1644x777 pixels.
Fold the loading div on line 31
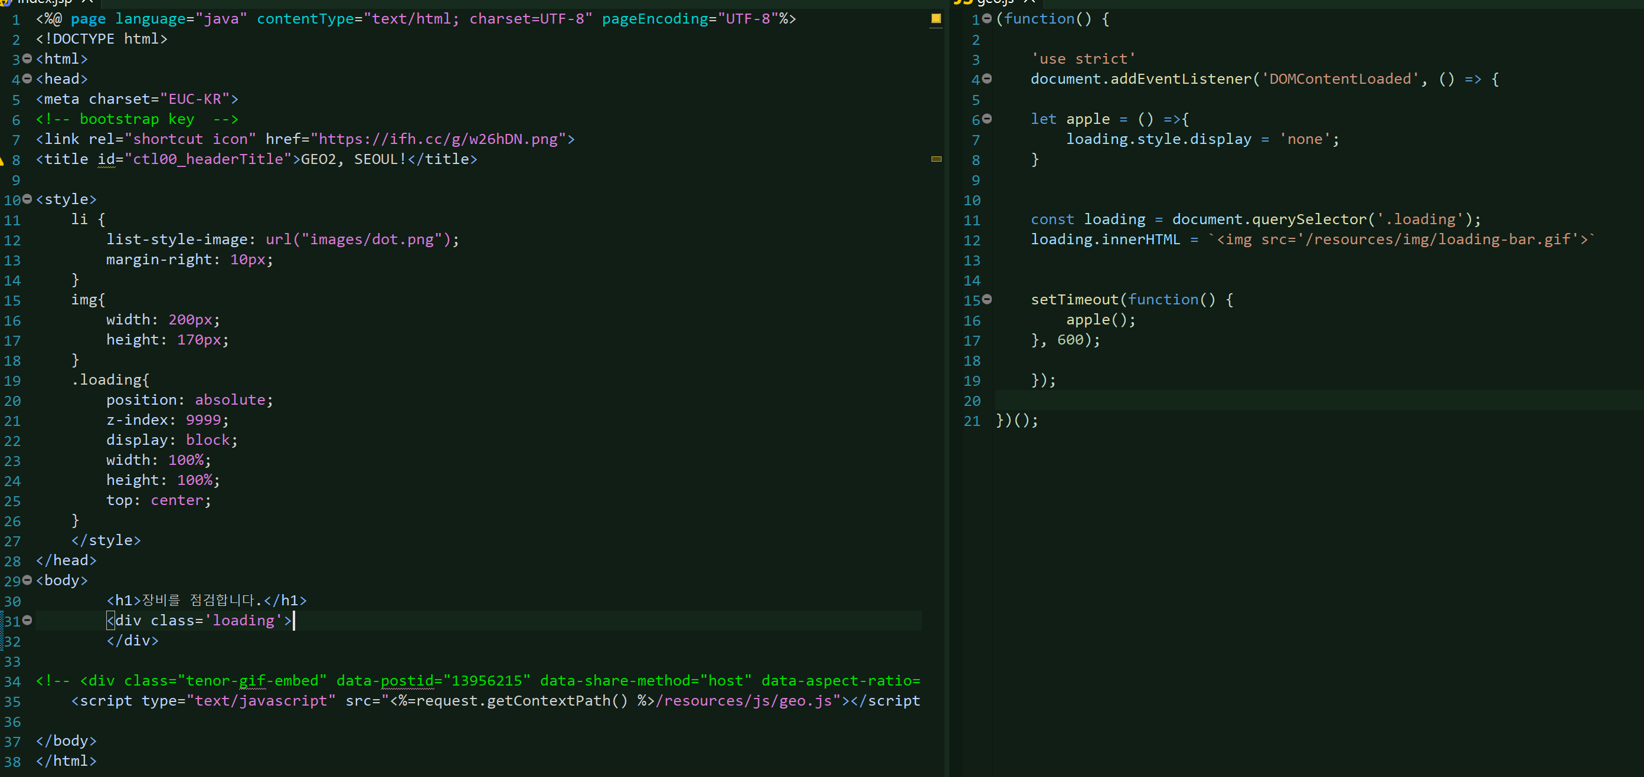(x=27, y=620)
